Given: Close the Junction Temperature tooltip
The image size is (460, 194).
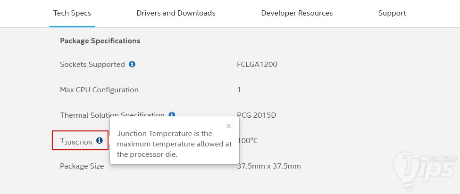Looking at the screenshot, I should pos(228,126).
